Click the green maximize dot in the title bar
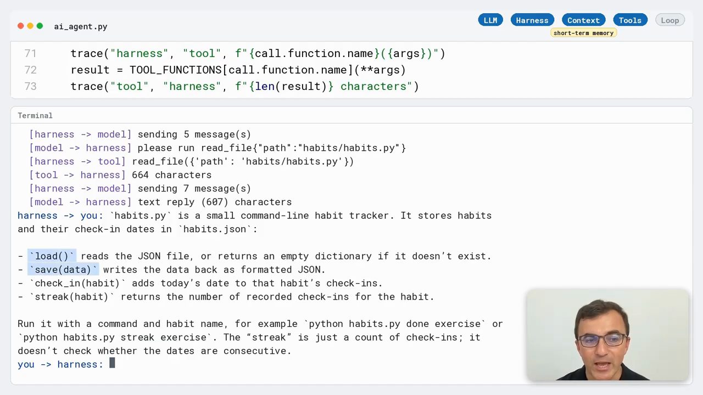Screen dimensions: 703x395 tap(40, 26)
